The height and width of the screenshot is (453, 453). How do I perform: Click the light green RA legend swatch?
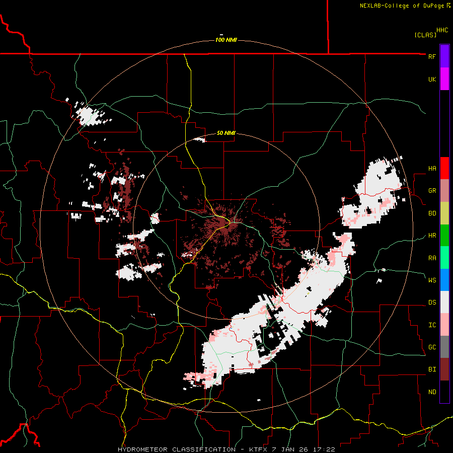(x=444, y=258)
